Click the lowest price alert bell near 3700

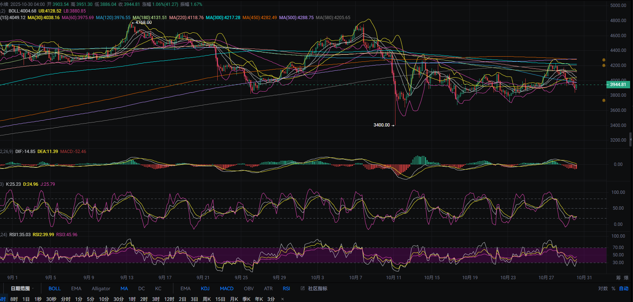coord(604,100)
